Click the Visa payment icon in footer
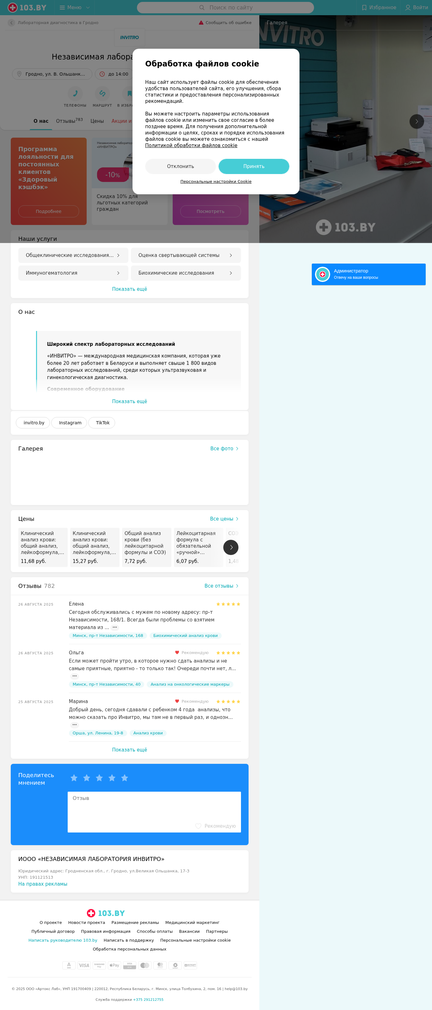This screenshot has width=432, height=1010. pos(84,965)
